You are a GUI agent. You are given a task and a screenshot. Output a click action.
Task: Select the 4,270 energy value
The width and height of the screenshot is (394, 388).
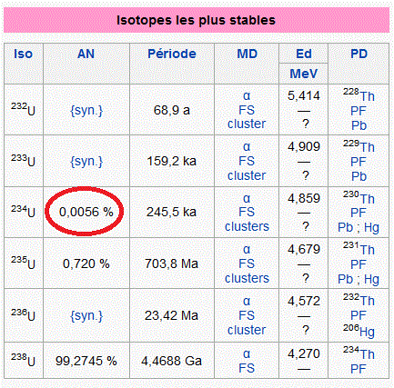(304, 353)
